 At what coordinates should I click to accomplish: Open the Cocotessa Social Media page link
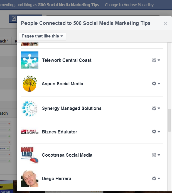67,155
